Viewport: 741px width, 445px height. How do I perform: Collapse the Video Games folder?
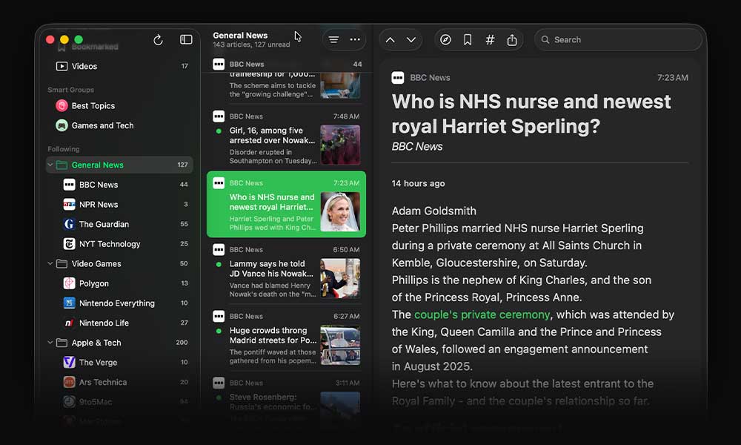50,263
